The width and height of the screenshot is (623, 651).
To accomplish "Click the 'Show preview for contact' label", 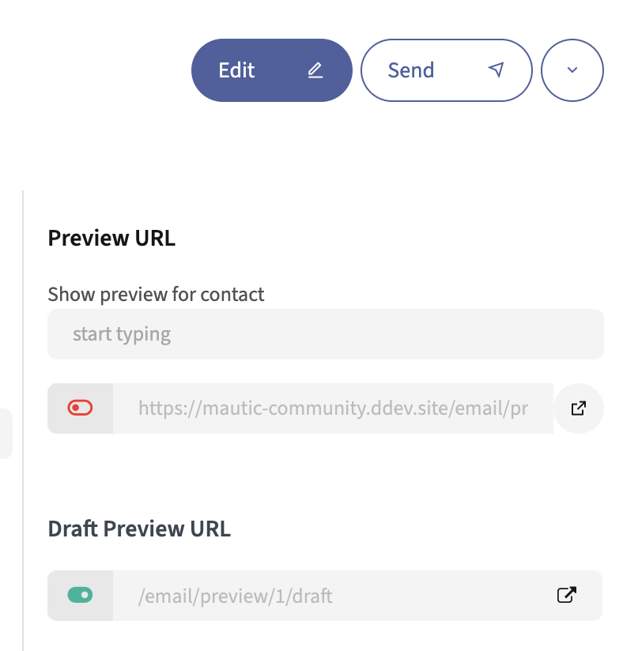I will click(x=156, y=295).
